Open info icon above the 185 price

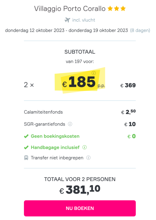click(94, 73)
